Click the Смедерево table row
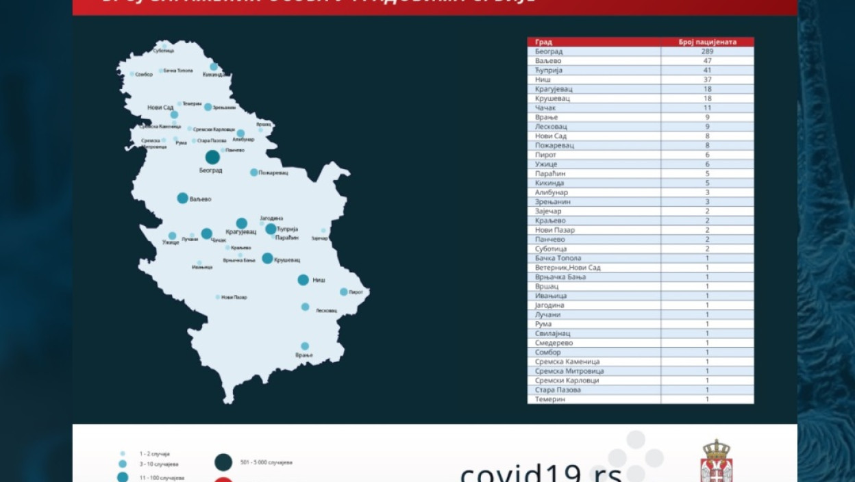 641,343
